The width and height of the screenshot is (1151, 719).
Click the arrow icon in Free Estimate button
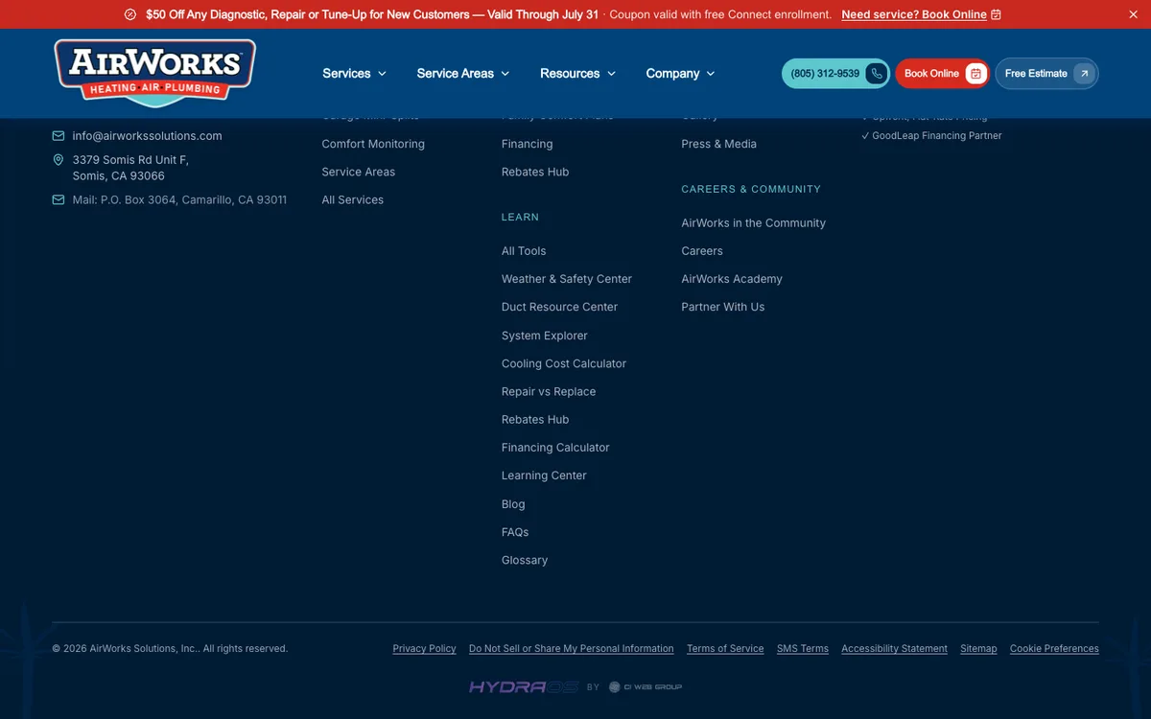[x=1084, y=74]
